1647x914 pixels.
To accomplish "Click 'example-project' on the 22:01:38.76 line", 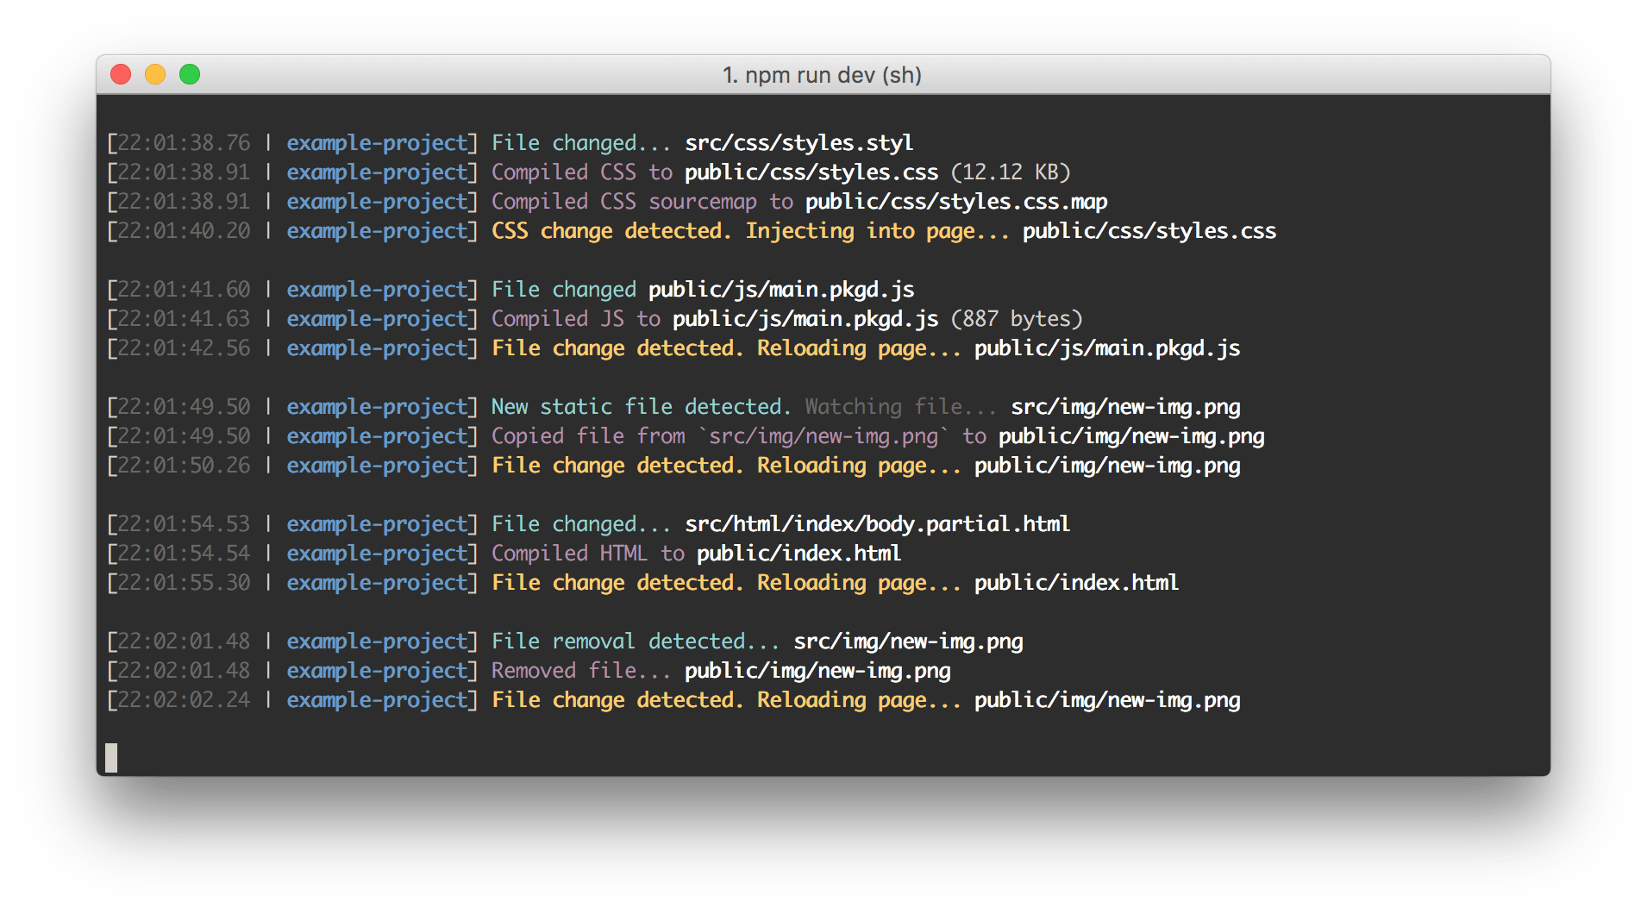I will tap(377, 143).
